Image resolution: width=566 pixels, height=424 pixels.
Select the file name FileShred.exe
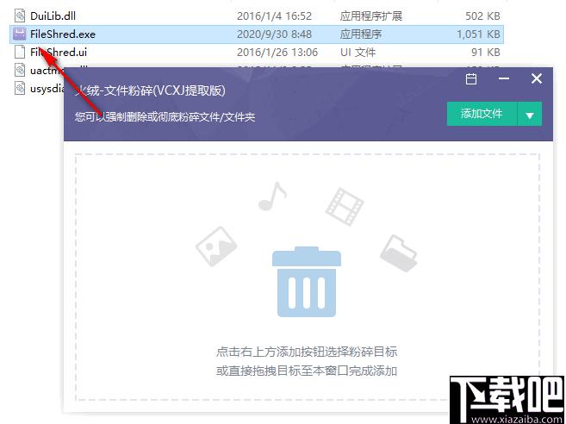pos(63,34)
